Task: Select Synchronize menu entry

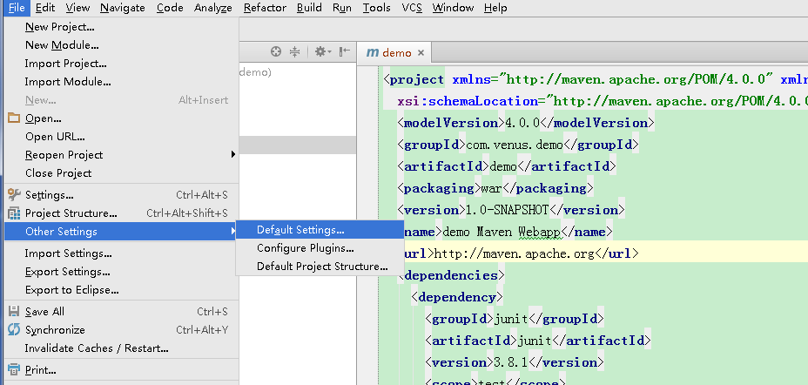Action: 122,329
